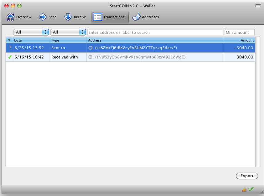Focus the address or label search field
This screenshot has height=196, width=264.
(155, 32)
